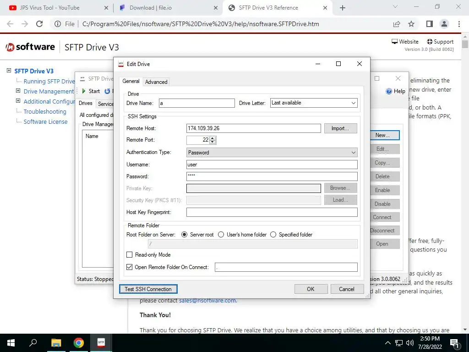The image size is (469, 352).
Task: Increase Remote Port with up arrow
Action: 213,138
